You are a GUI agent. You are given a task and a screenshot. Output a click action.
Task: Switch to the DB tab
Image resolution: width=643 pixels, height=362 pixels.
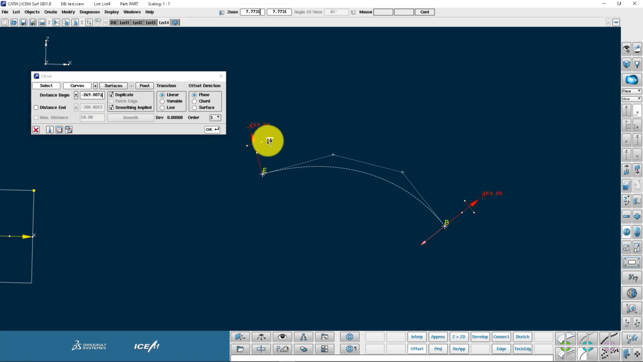pos(114,23)
